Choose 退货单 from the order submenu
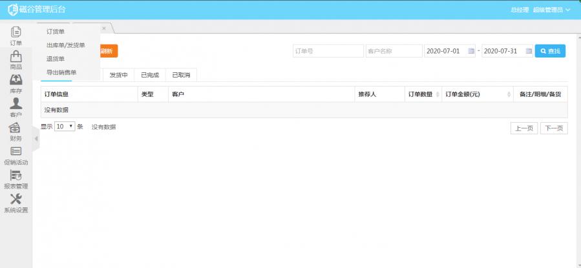 (x=56, y=59)
